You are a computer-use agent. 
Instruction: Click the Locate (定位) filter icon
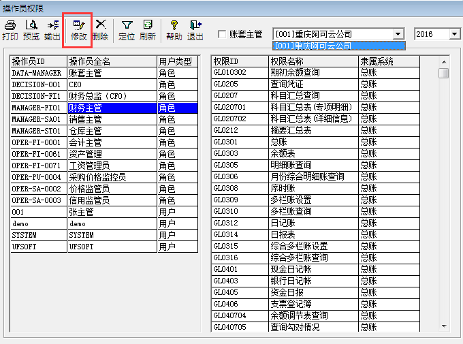coord(127,30)
